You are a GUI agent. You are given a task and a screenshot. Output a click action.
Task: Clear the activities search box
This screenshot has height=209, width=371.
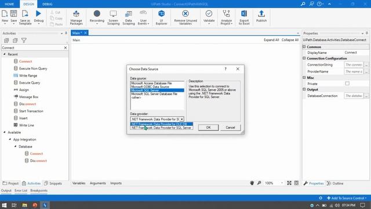point(66,48)
